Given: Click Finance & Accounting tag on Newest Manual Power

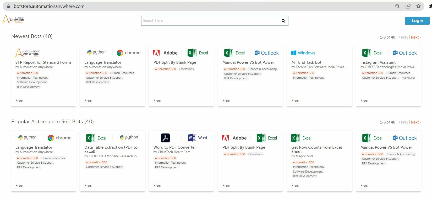Looking at the screenshot, I should pyautogui.click(x=263, y=69).
